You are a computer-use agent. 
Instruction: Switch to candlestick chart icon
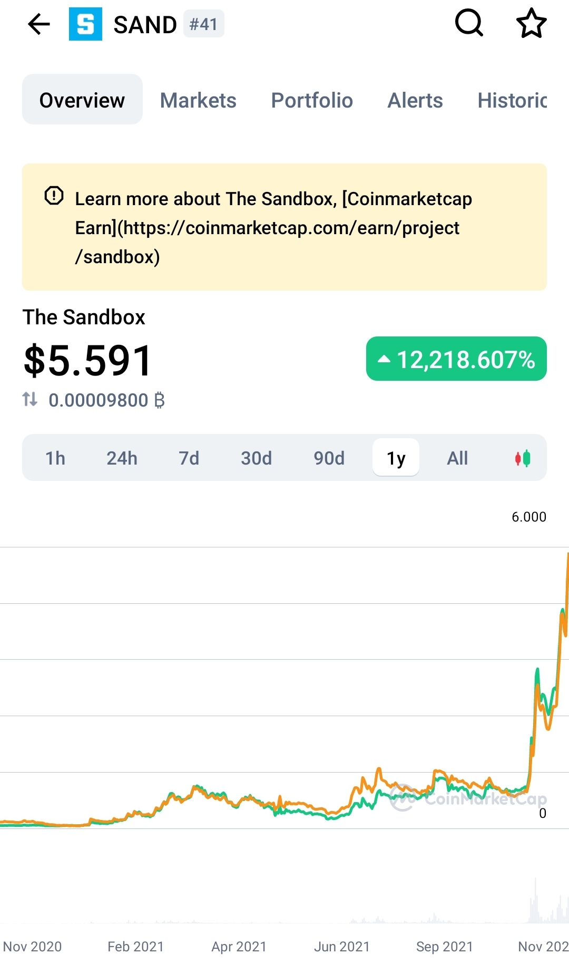point(523,458)
